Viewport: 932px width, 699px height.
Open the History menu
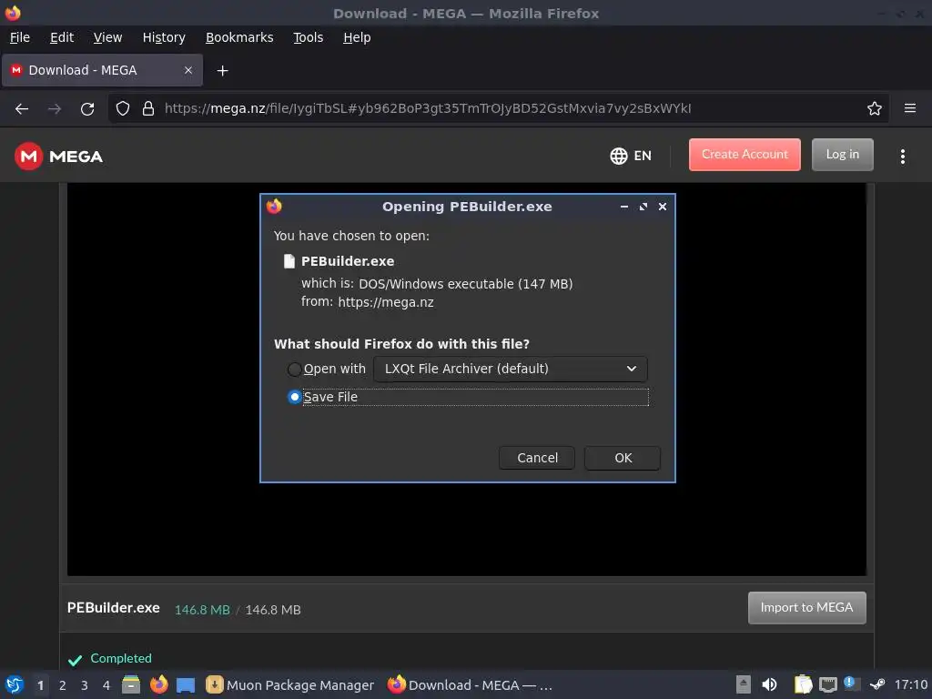164,37
